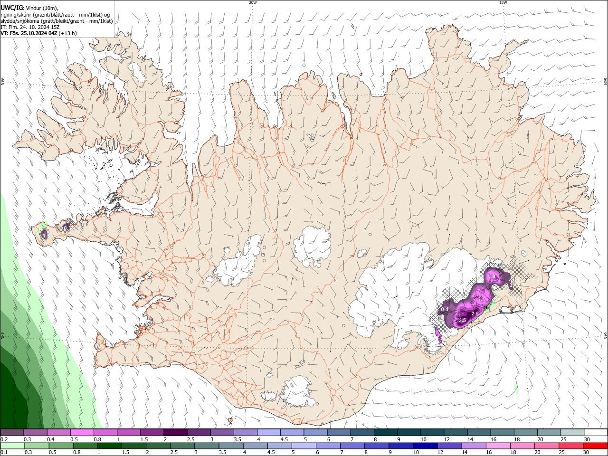608x456 pixels.
Task: Select the 'slydda/snjókoma' legend description line
Action: point(57,21)
